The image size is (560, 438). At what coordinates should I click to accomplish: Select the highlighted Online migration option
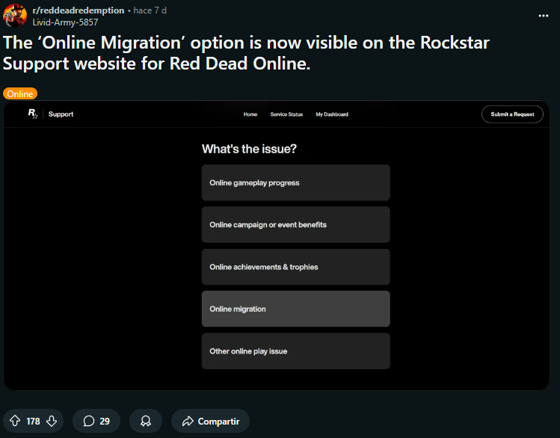click(295, 309)
